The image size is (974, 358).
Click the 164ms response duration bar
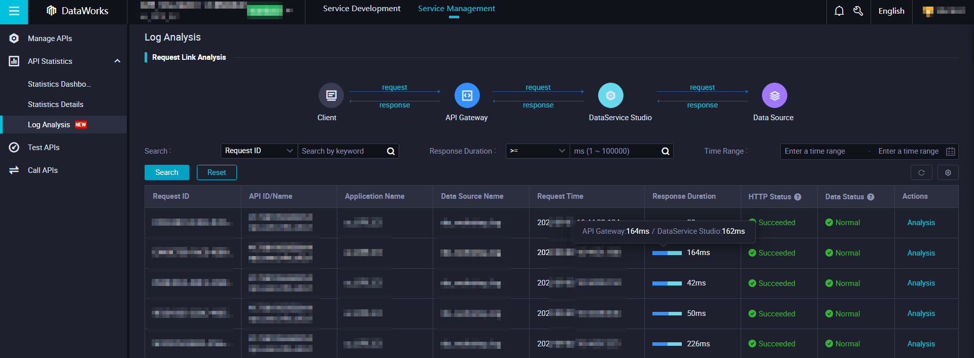[x=667, y=253]
